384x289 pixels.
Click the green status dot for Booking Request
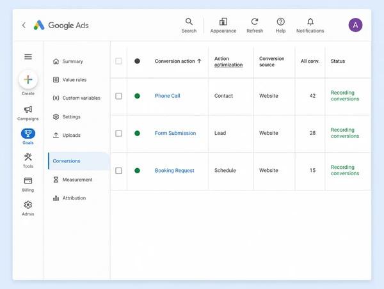click(137, 171)
